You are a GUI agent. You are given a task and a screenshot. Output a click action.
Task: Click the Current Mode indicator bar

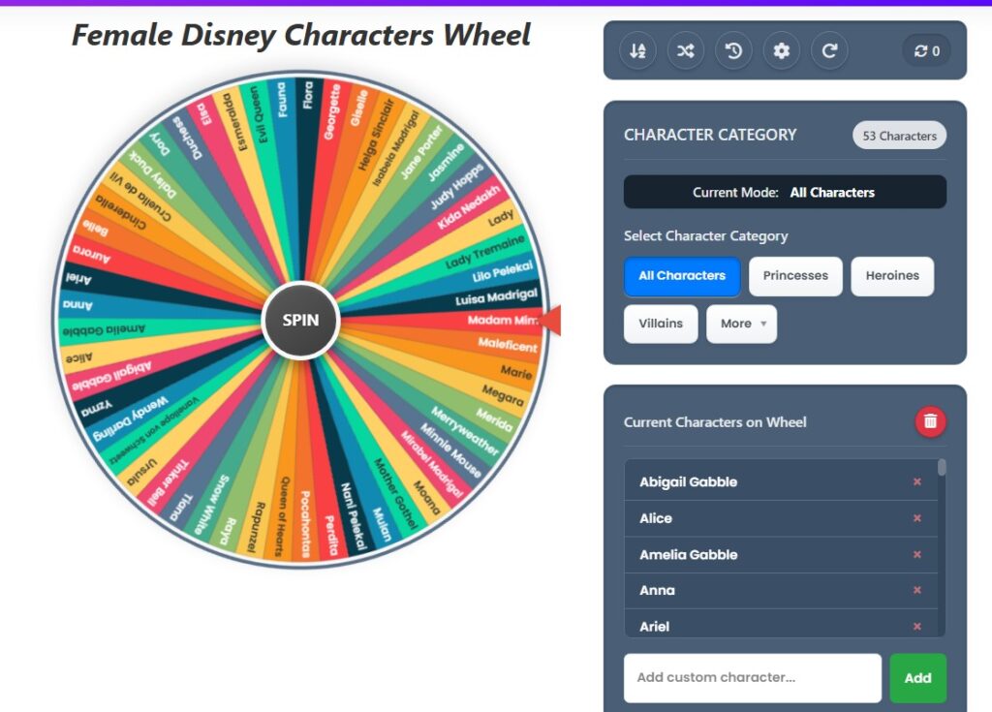tap(785, 192)
